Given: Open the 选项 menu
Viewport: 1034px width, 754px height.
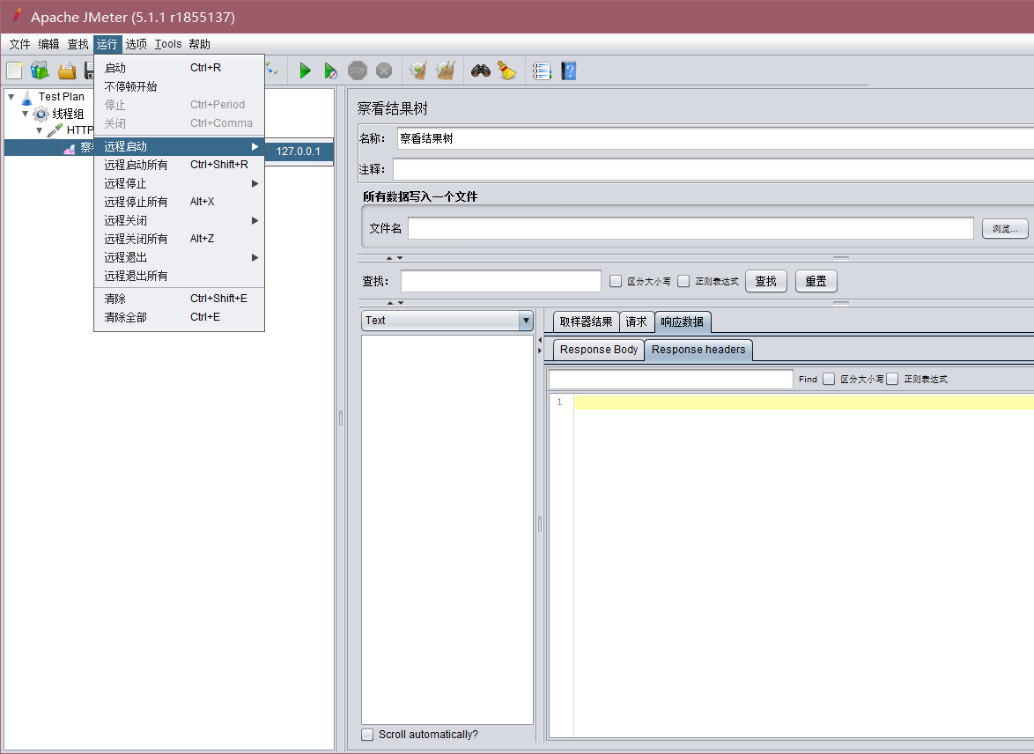Looking at the screenshot, I should 136,44.
